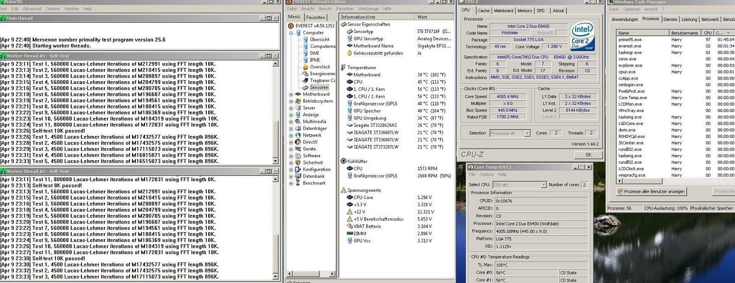The height and width of the screenshot is (283, 735).
Task: Click Task-Manager process list scroll-left arrow
Action: 619,181
